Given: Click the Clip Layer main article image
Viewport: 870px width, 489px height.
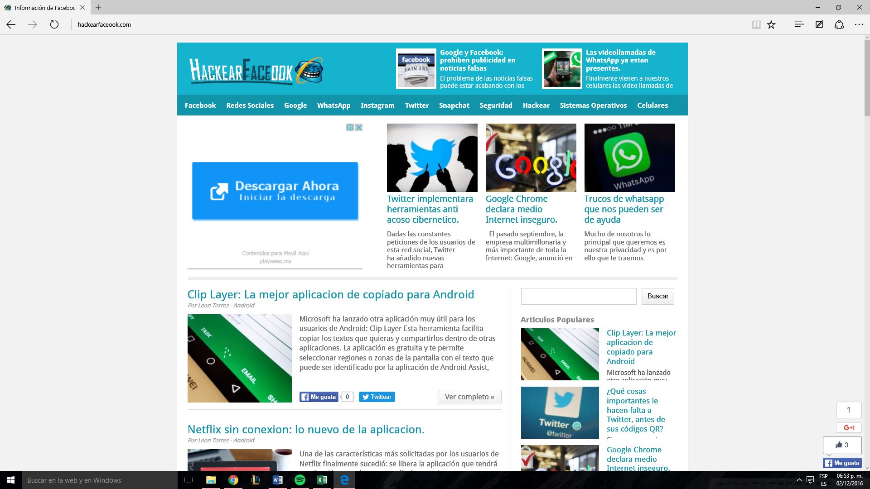Looking at the screenshot, I should pyautogui.click(x=240, y=358).
